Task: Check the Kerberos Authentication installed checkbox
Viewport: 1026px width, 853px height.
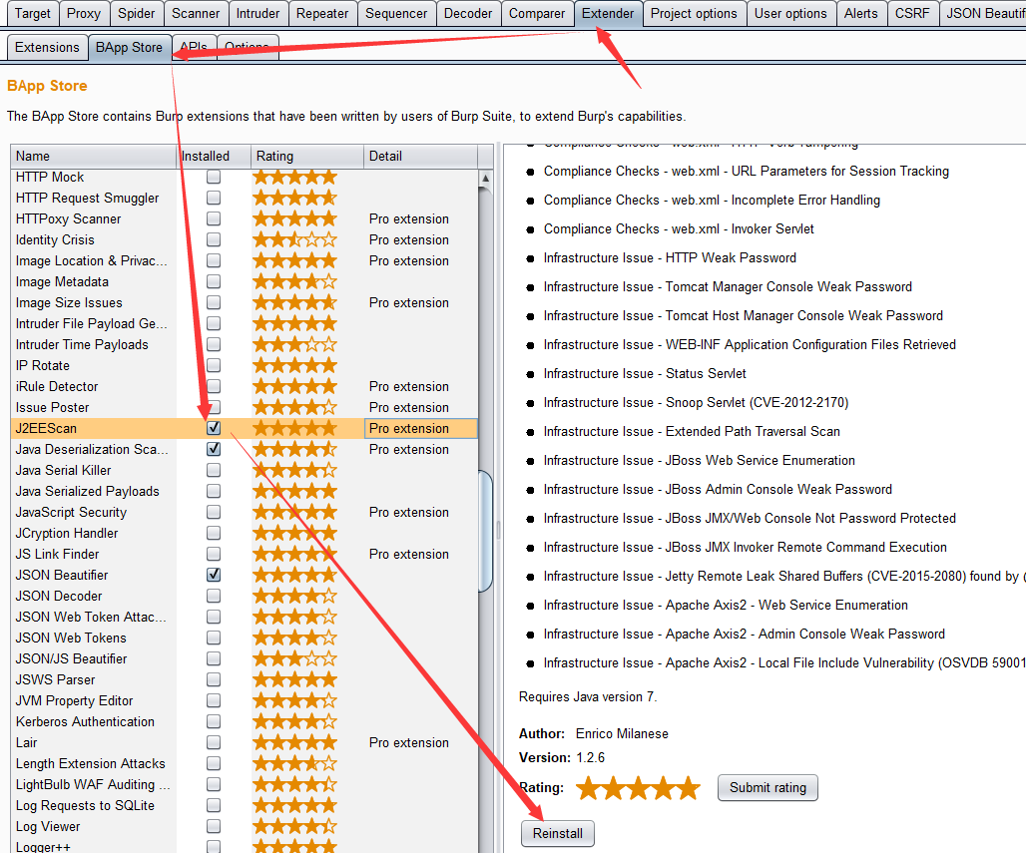Action: click(214, 721)
